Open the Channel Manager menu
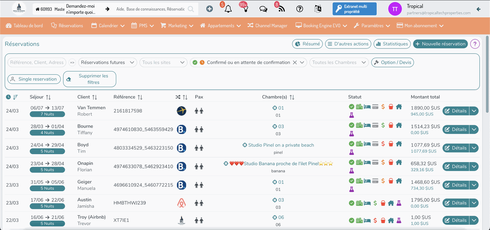The image size is (490, 230). 267,26
